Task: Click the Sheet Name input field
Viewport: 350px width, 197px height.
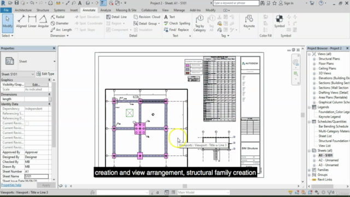Action: tap(37, 176)
